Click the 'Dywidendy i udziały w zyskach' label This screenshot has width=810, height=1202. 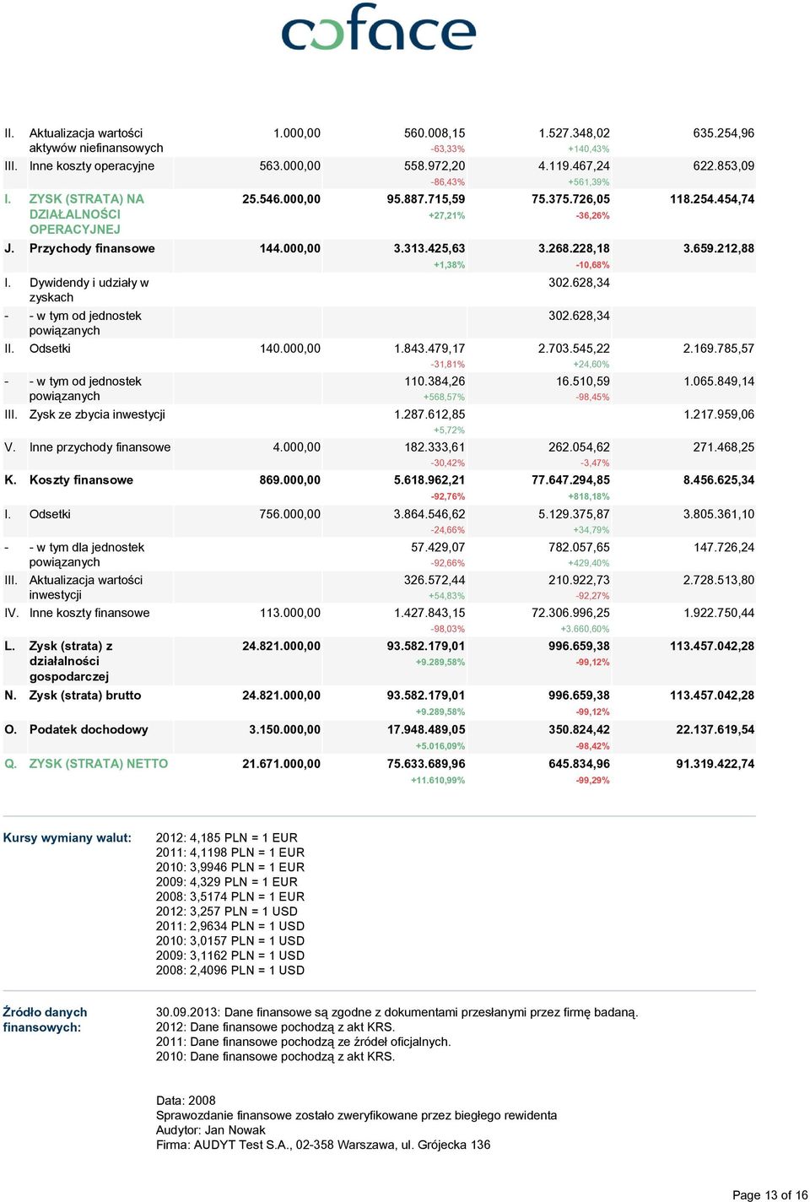[89, 290]
